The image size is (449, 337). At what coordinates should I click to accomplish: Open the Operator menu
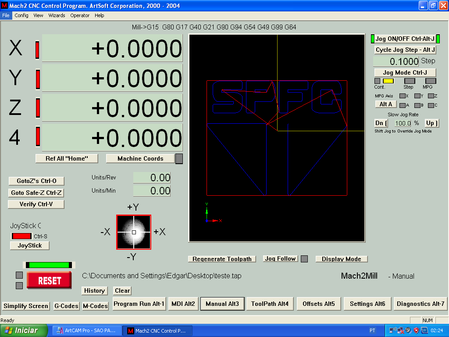click(x=80, y=15)
